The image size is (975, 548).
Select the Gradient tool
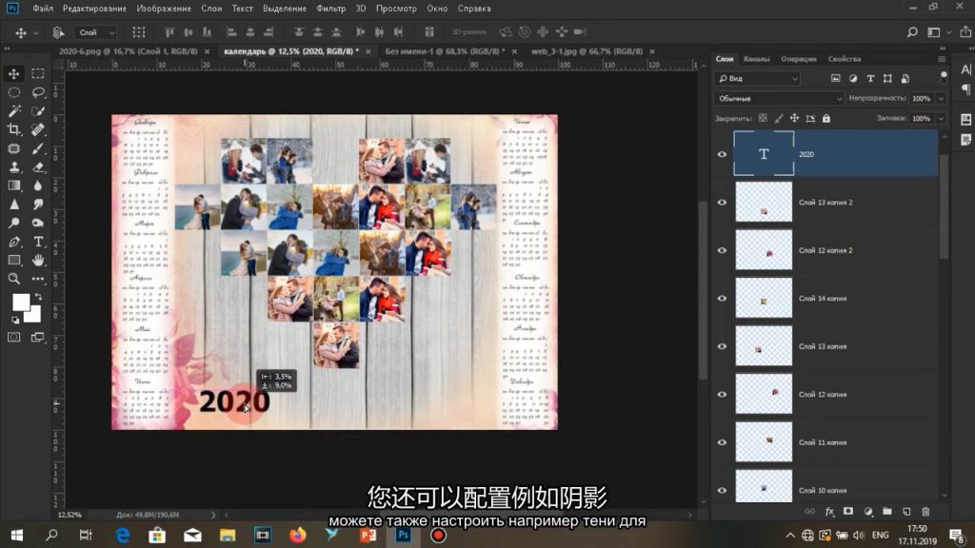click(x=13, y=186)
